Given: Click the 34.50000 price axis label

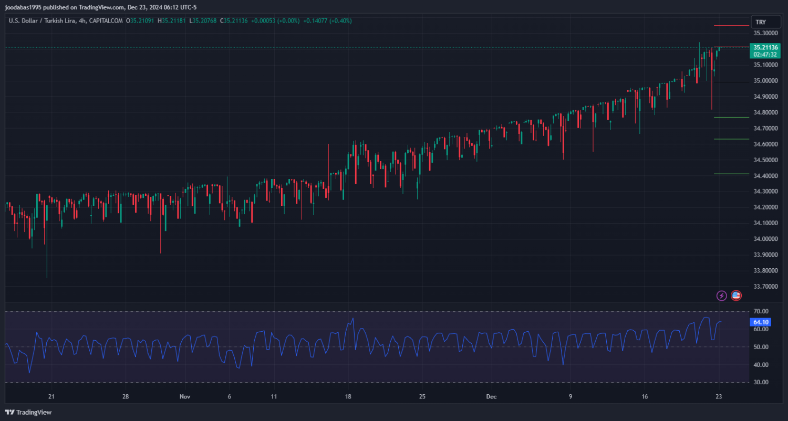Looking at the screenshot, I should 765,160.
